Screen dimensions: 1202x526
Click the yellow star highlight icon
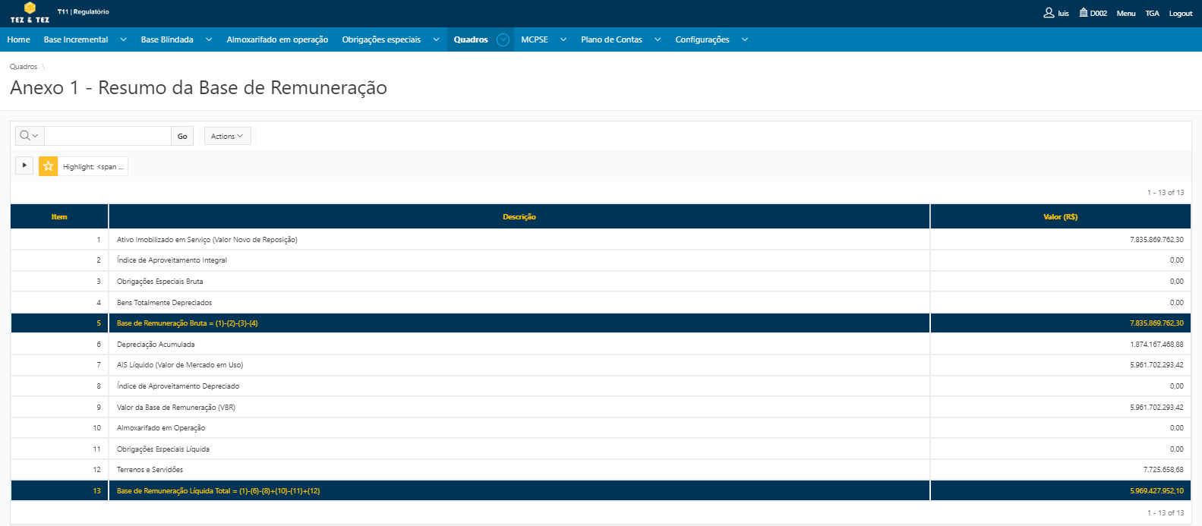pyautogui.click(x=48, y=166)
